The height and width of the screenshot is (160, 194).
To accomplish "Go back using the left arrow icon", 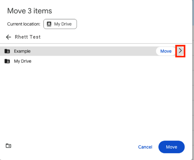I will point(9,37).
